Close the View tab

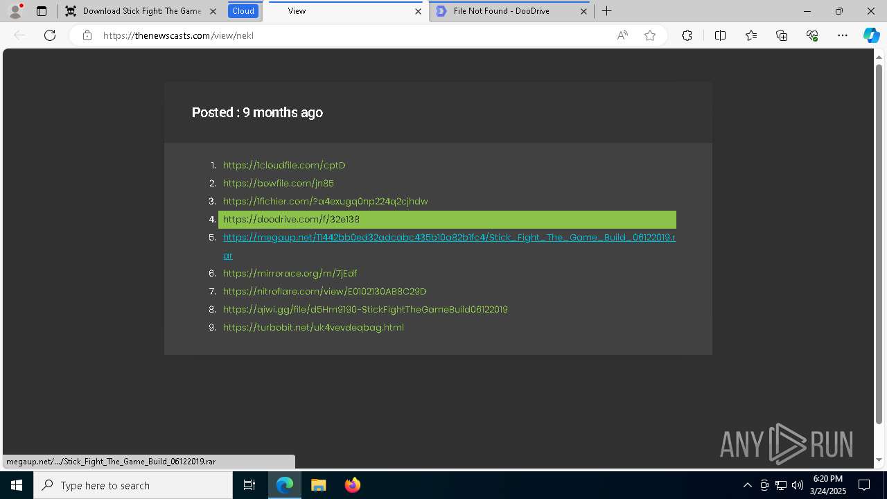[x=418, y=11]
